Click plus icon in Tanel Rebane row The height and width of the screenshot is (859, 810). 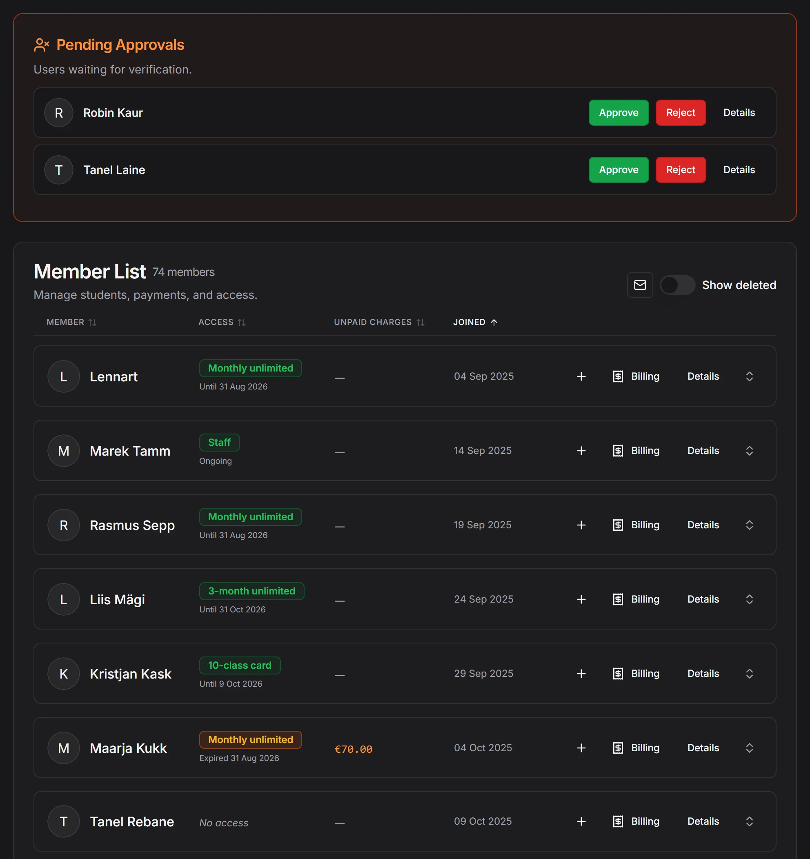[x=581, y=821]
